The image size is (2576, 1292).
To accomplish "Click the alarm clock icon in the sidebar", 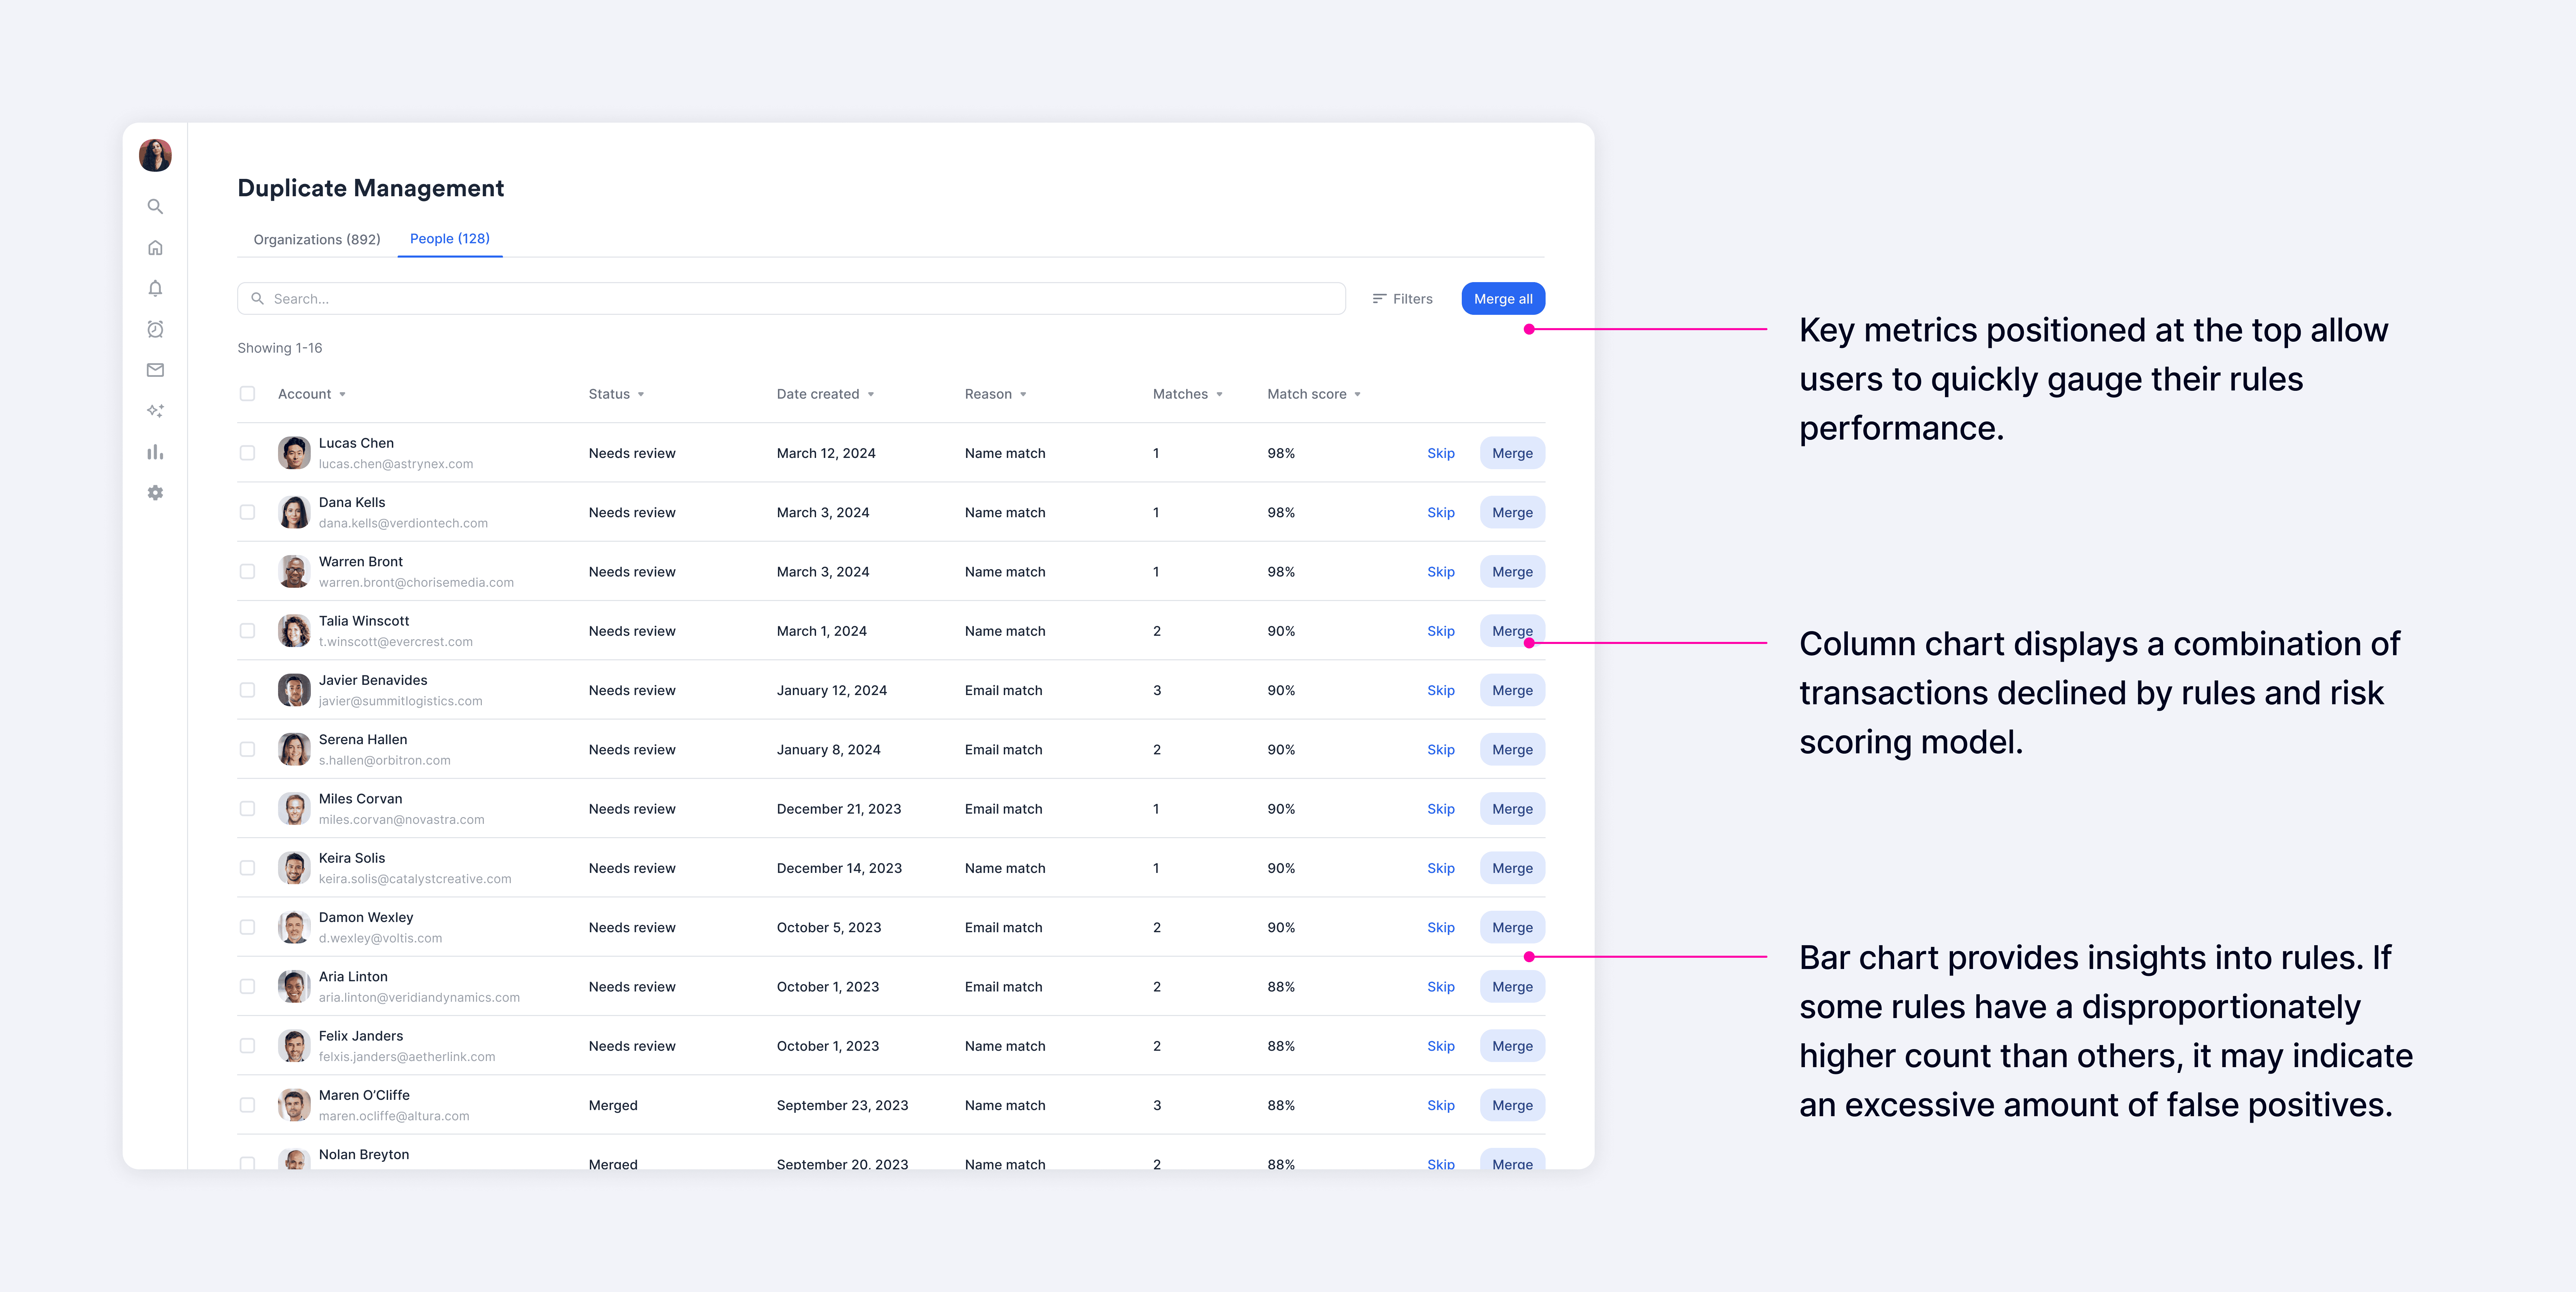I will [155, 329].
